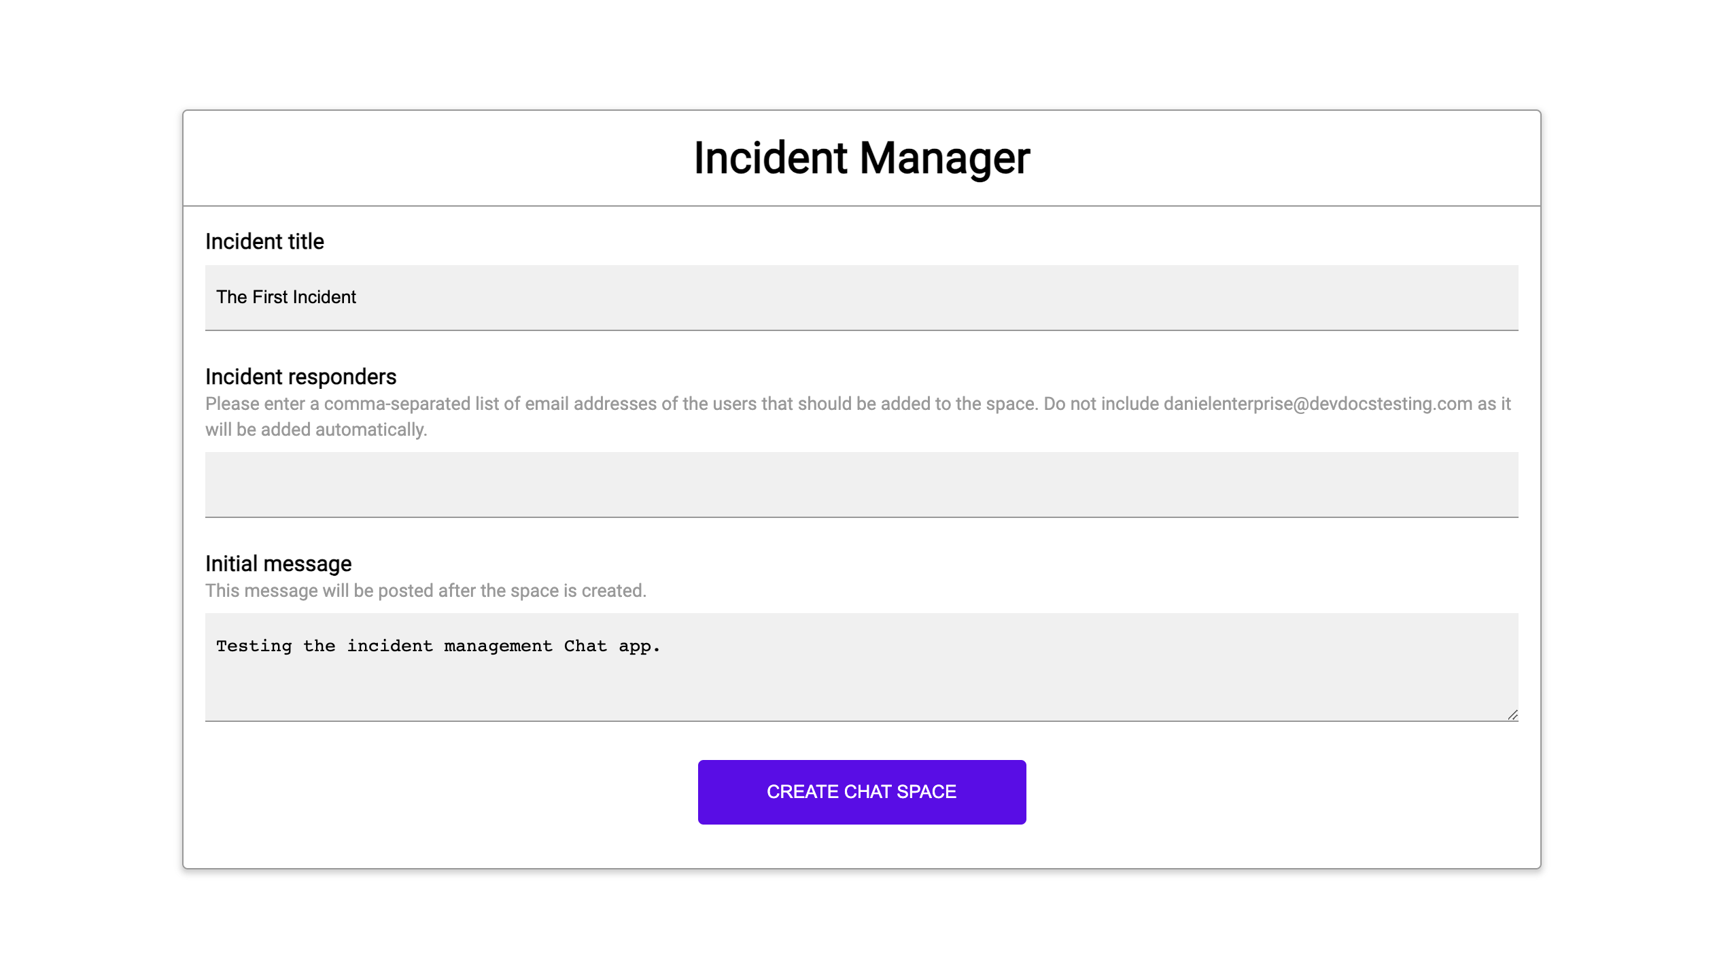1732x968 pixels.
Task: Clear the 'The First Incident' title field
Action: tap(861, 297)
